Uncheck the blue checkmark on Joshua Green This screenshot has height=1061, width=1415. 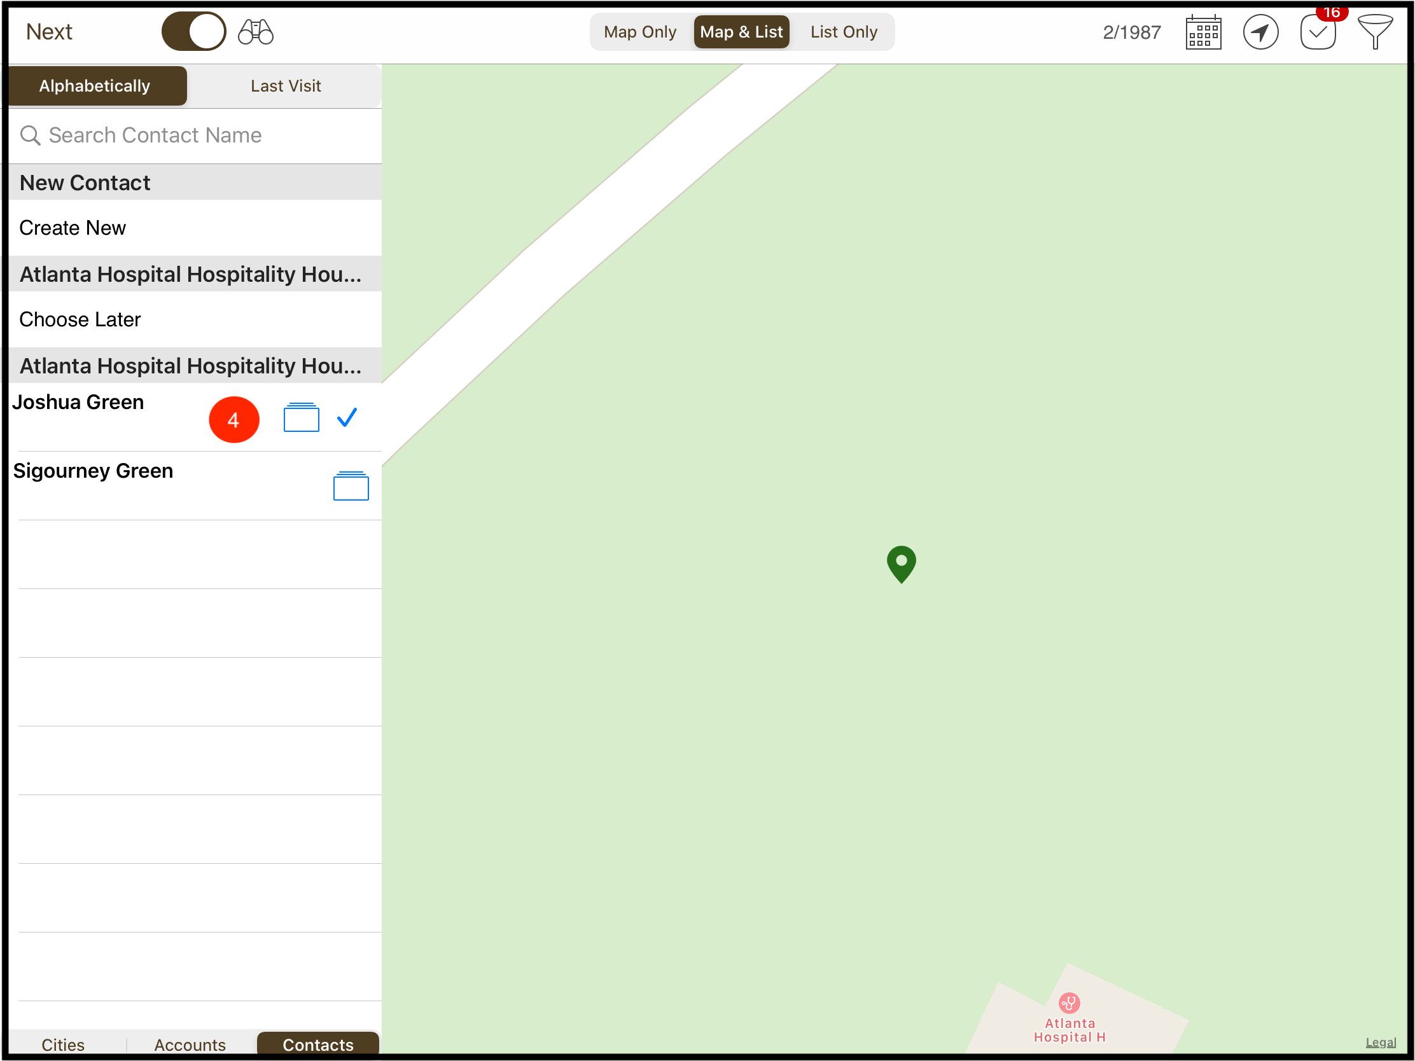347,418
